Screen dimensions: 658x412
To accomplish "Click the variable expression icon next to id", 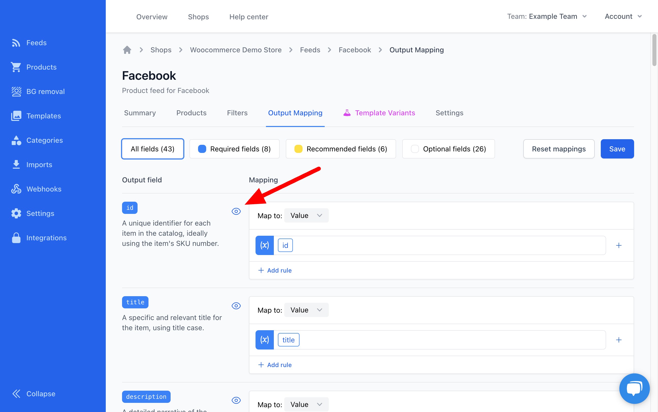I will 265,245.
